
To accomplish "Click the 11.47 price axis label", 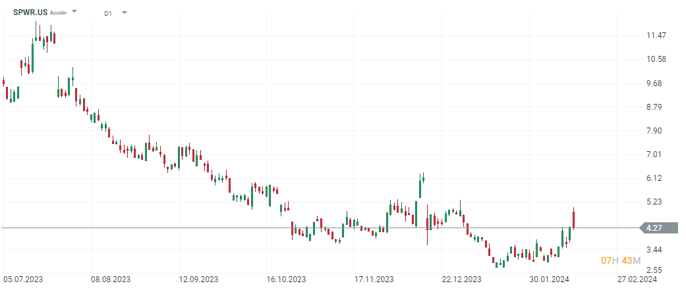I will (x=656, y=36).
